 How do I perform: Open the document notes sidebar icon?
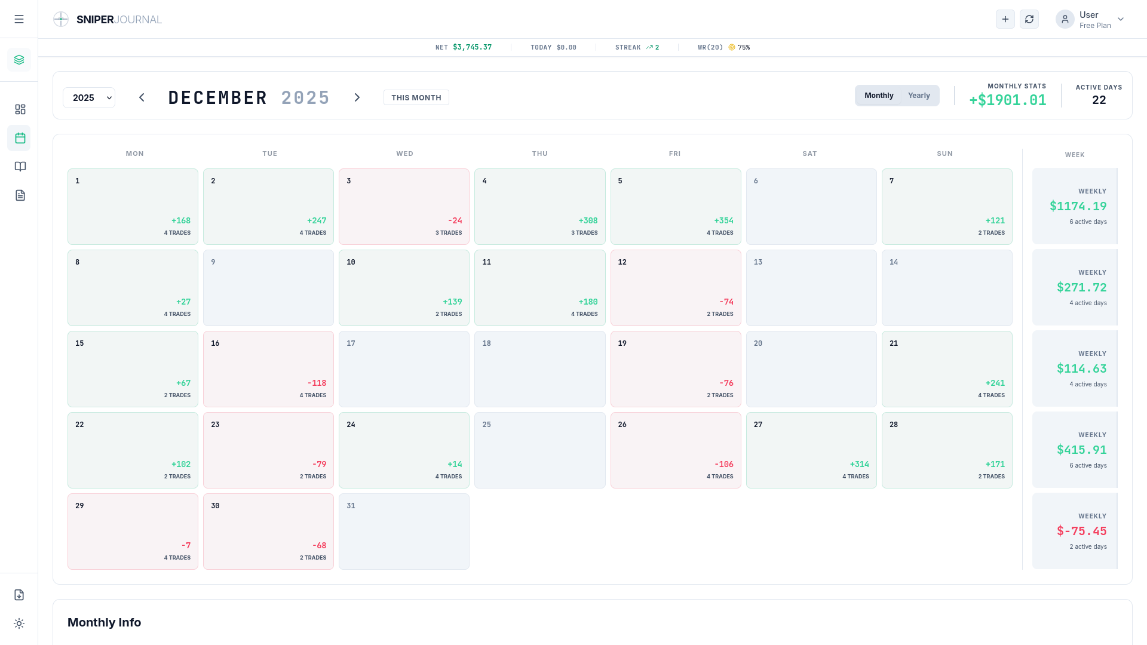[x=20, y=195]
